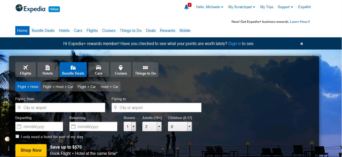
Task: Select the Flights tab with the airplane icon
Action: click(x=26, y=70)
